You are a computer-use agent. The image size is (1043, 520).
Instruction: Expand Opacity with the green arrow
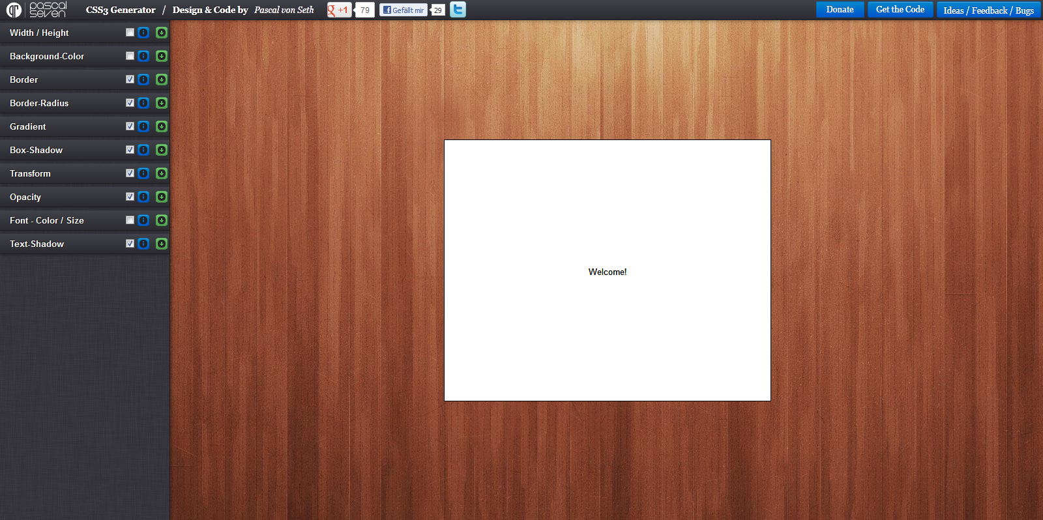click(x=162, y=197)
